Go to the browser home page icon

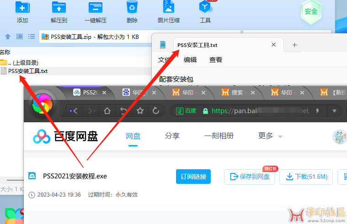click(x=107, y=111)
